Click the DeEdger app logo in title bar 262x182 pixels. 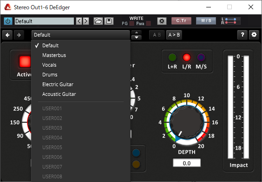click(8, 7)
